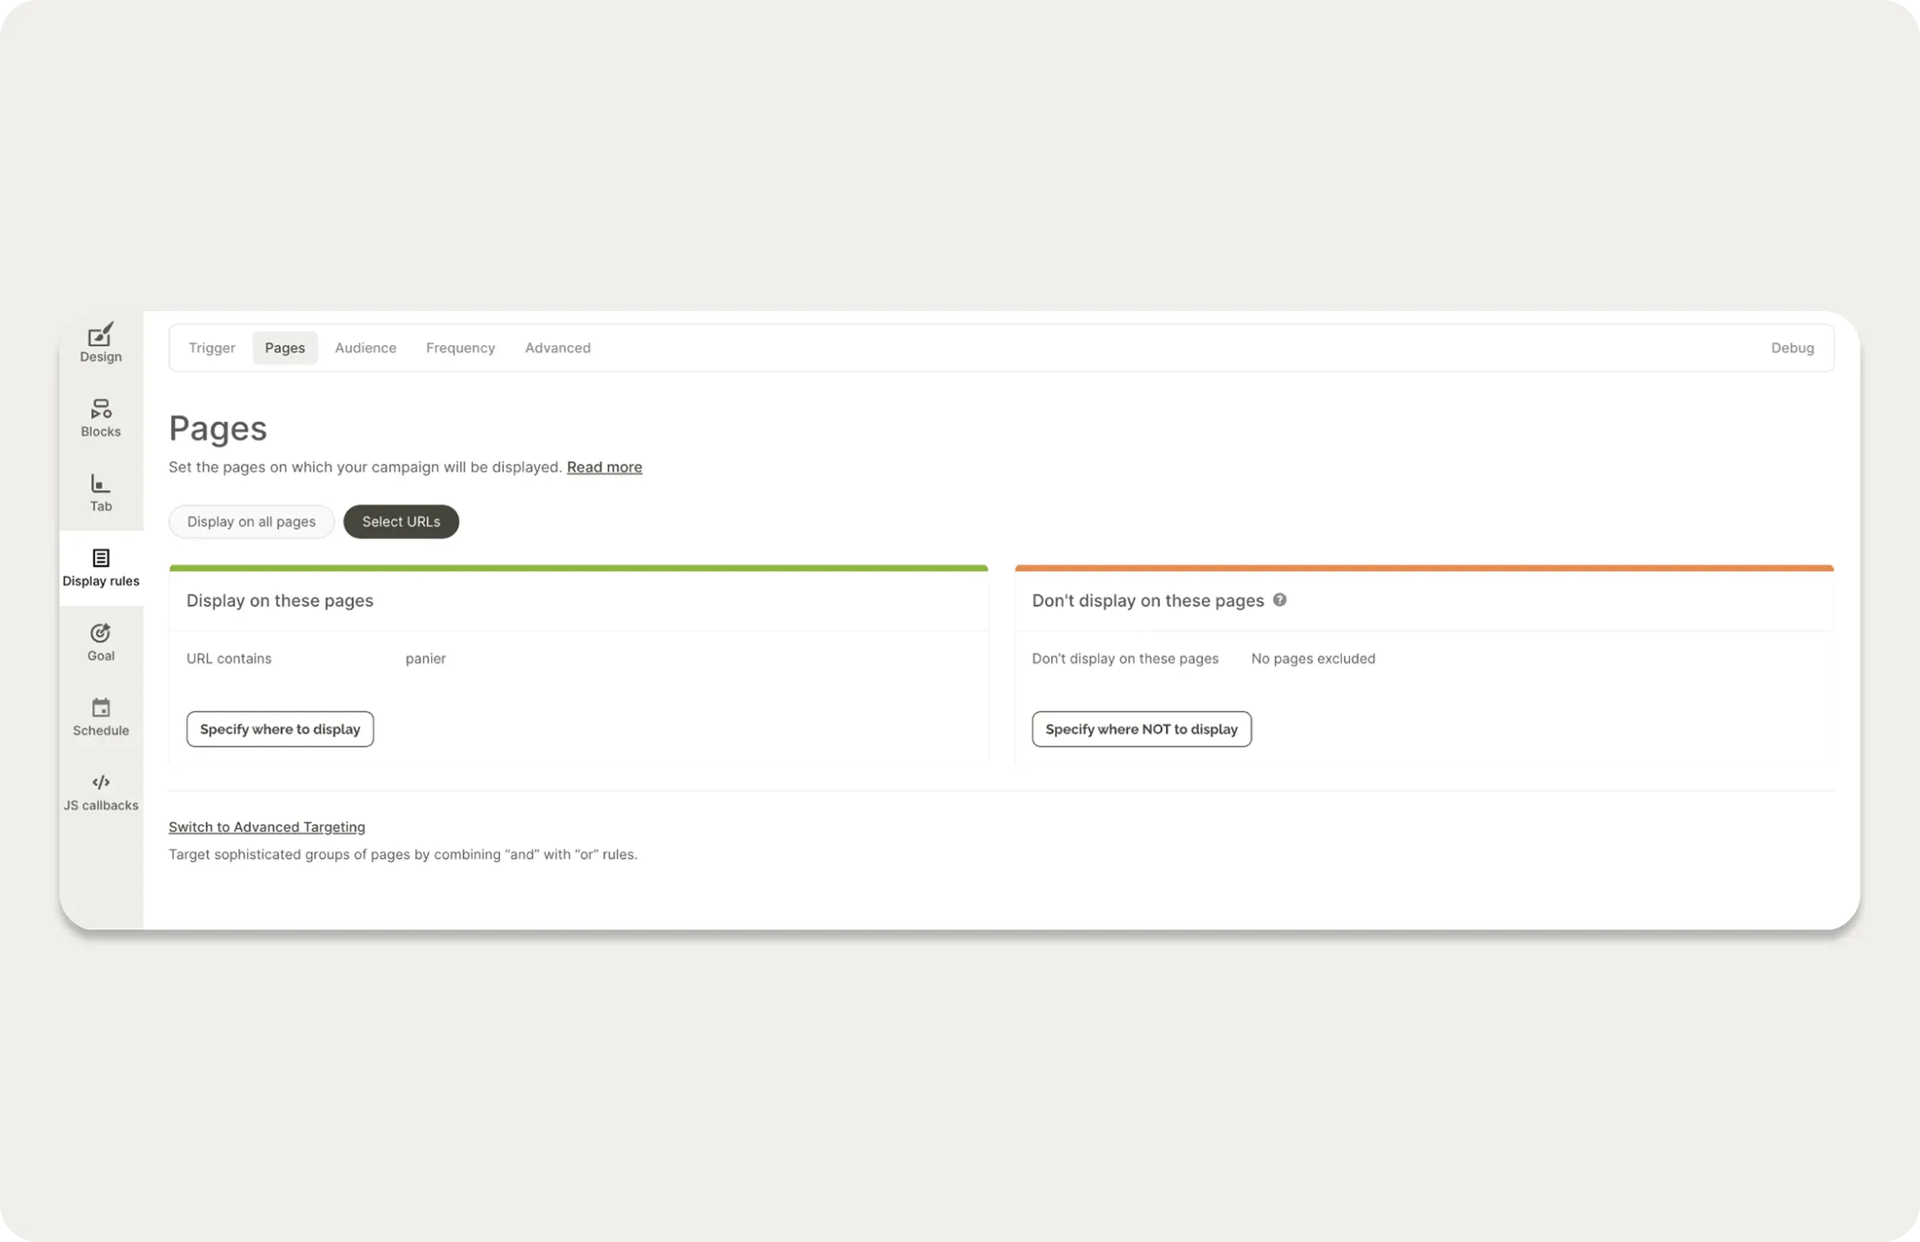Switch to the Pages tab

pos(285,348)
